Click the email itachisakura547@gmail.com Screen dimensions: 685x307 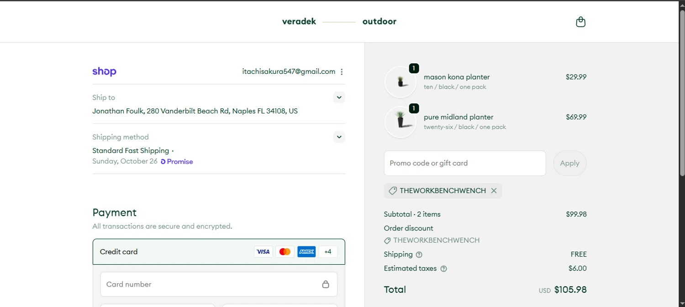(x=289, y=72)
